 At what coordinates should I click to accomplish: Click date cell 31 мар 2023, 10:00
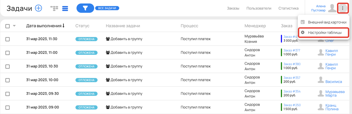(x=42, y=80)
